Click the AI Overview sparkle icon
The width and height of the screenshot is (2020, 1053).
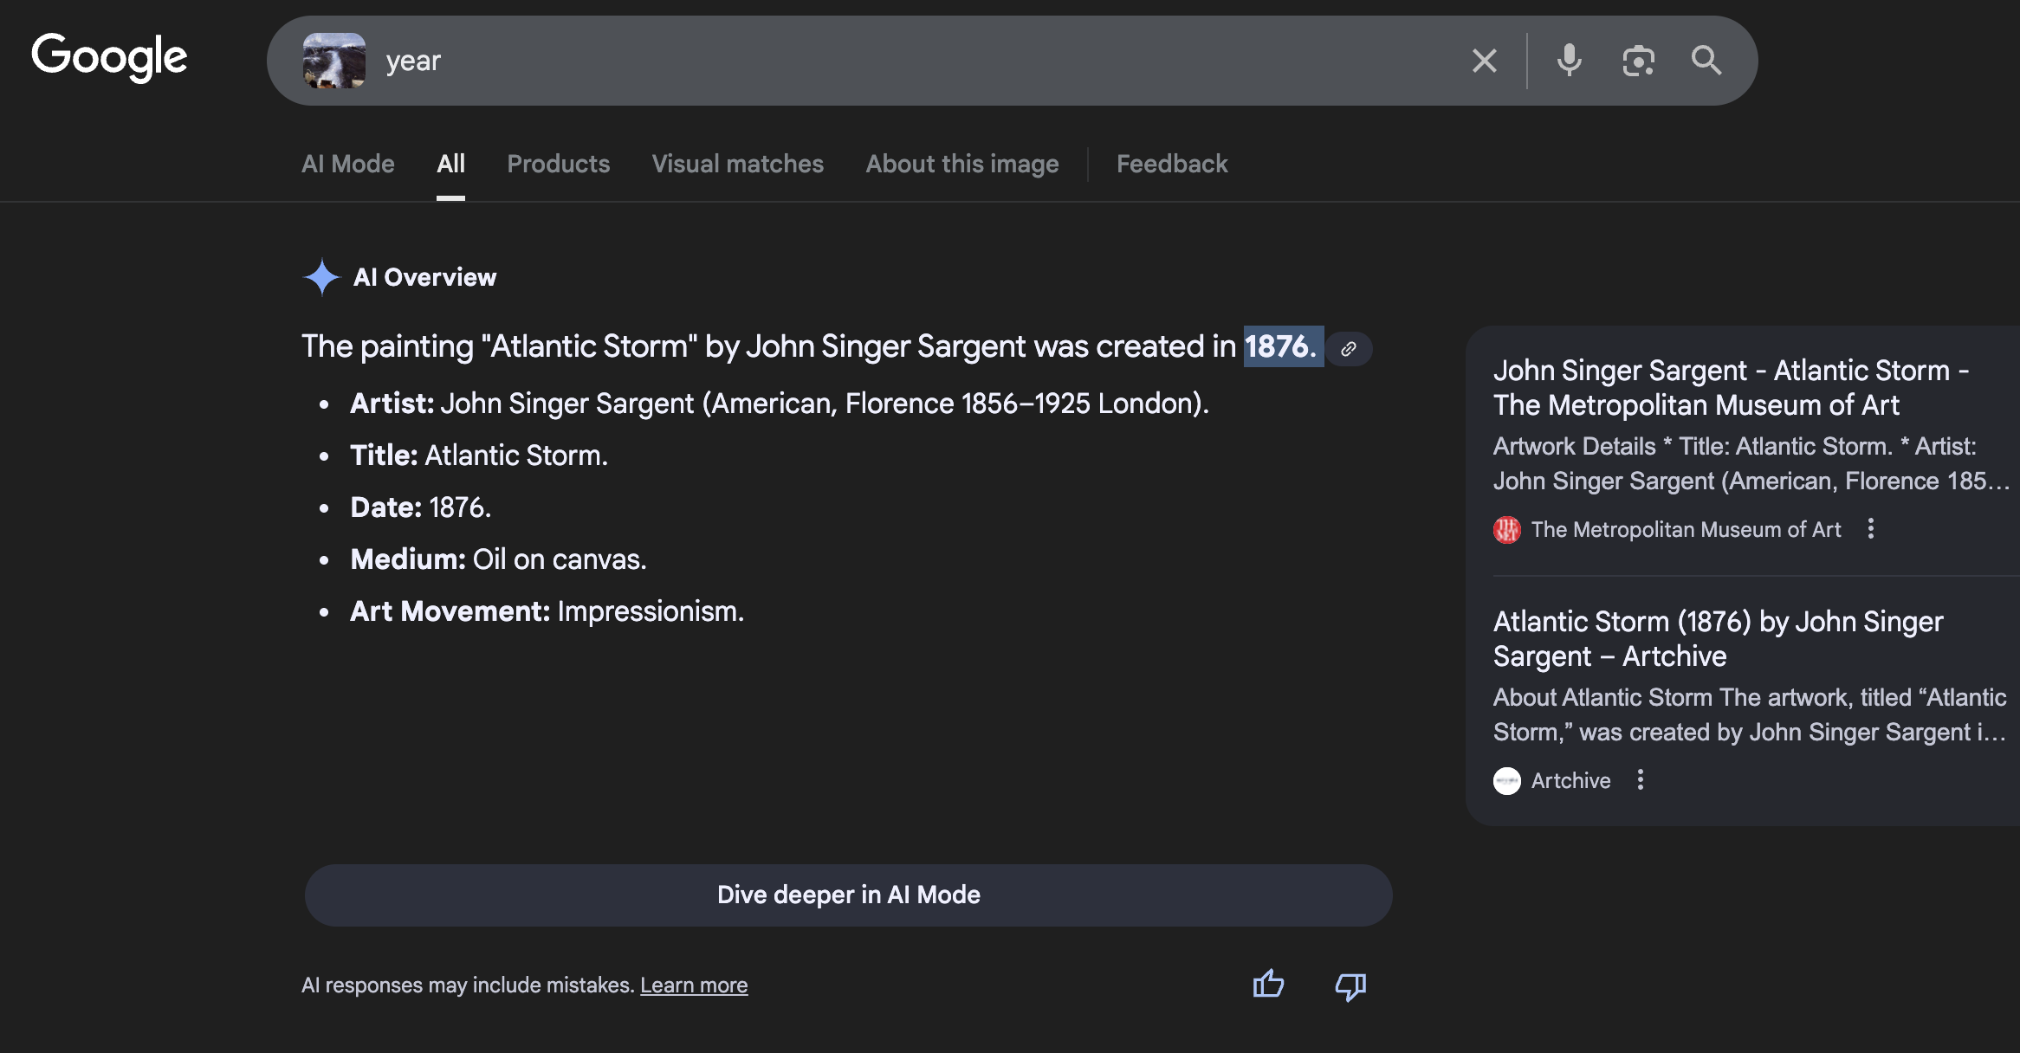tap(321, 277)
